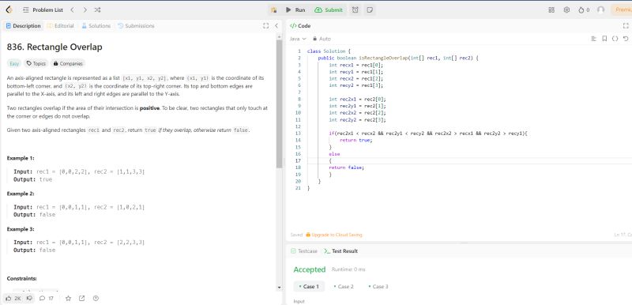Pick a random problem with shuffle icon

click(x=97, y=9)
